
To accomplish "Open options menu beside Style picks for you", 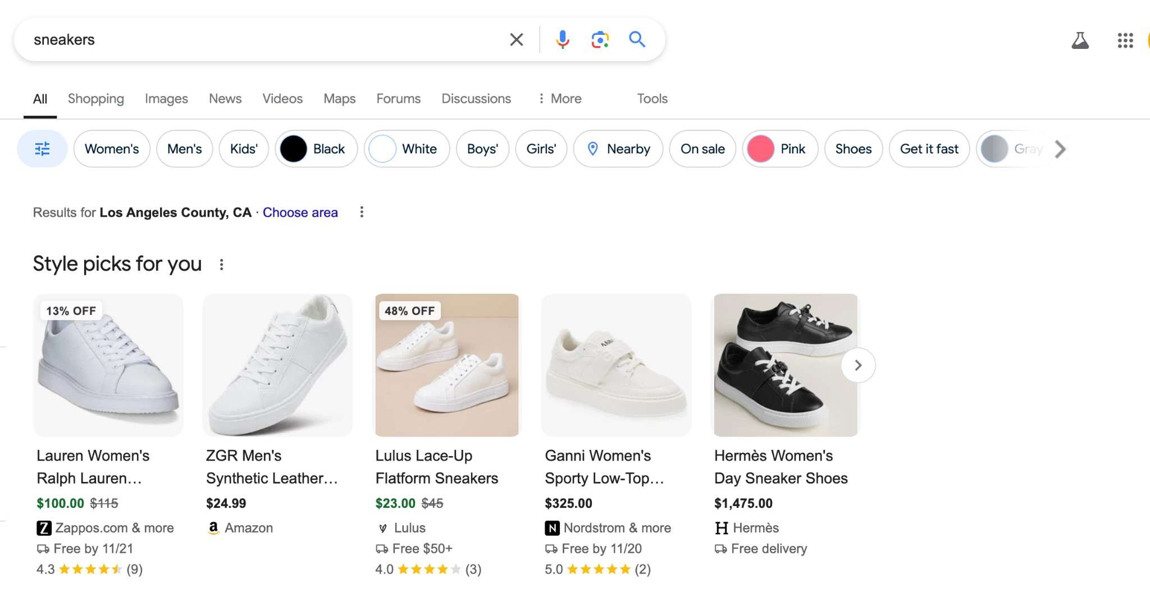I will coord(221,265).
